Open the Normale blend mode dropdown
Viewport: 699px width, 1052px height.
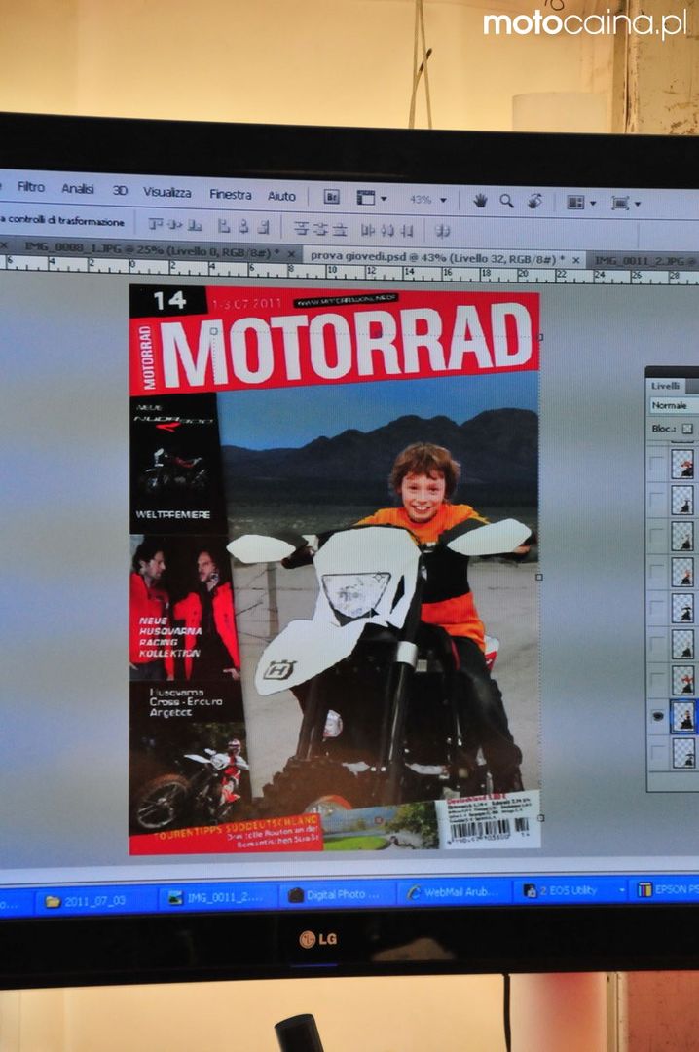674,405
